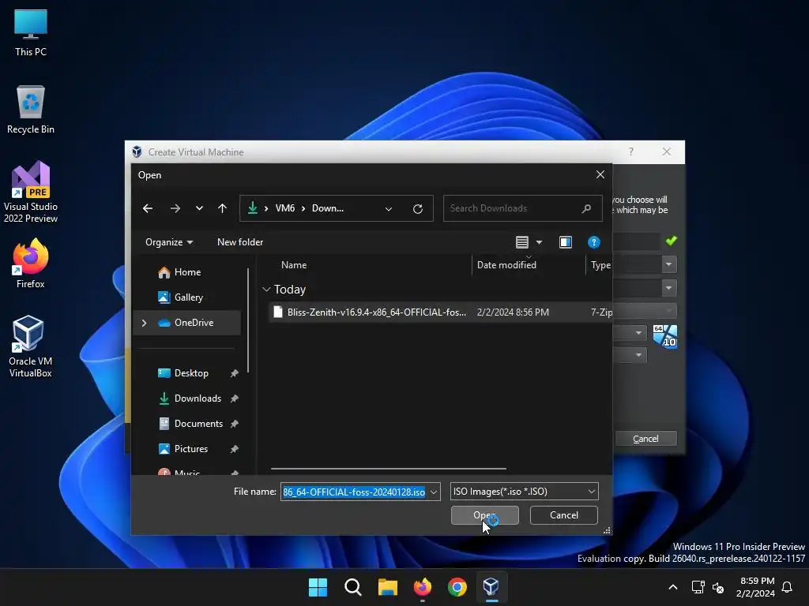
Task: Change view layout icon
Action: [x=522, y=241]
